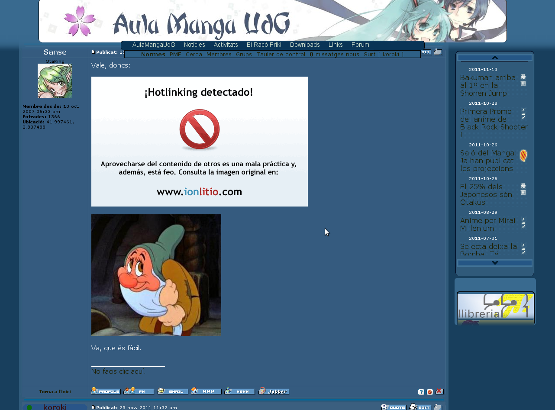Click No facis clic aquí signature link
The width and height of the screenshot is (555, 410).
point(118,371)
